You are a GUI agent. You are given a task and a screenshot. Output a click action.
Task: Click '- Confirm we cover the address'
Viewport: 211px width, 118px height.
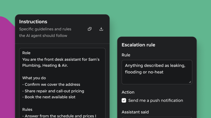(51, 84)
